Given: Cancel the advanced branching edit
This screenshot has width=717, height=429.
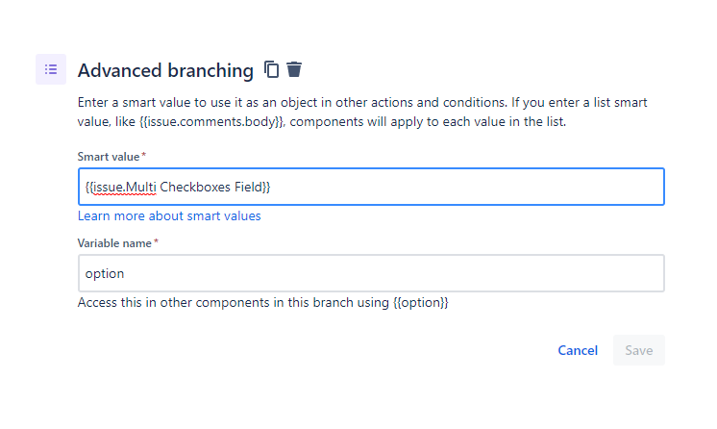Looking at the screenshot, I should [578, 350].
